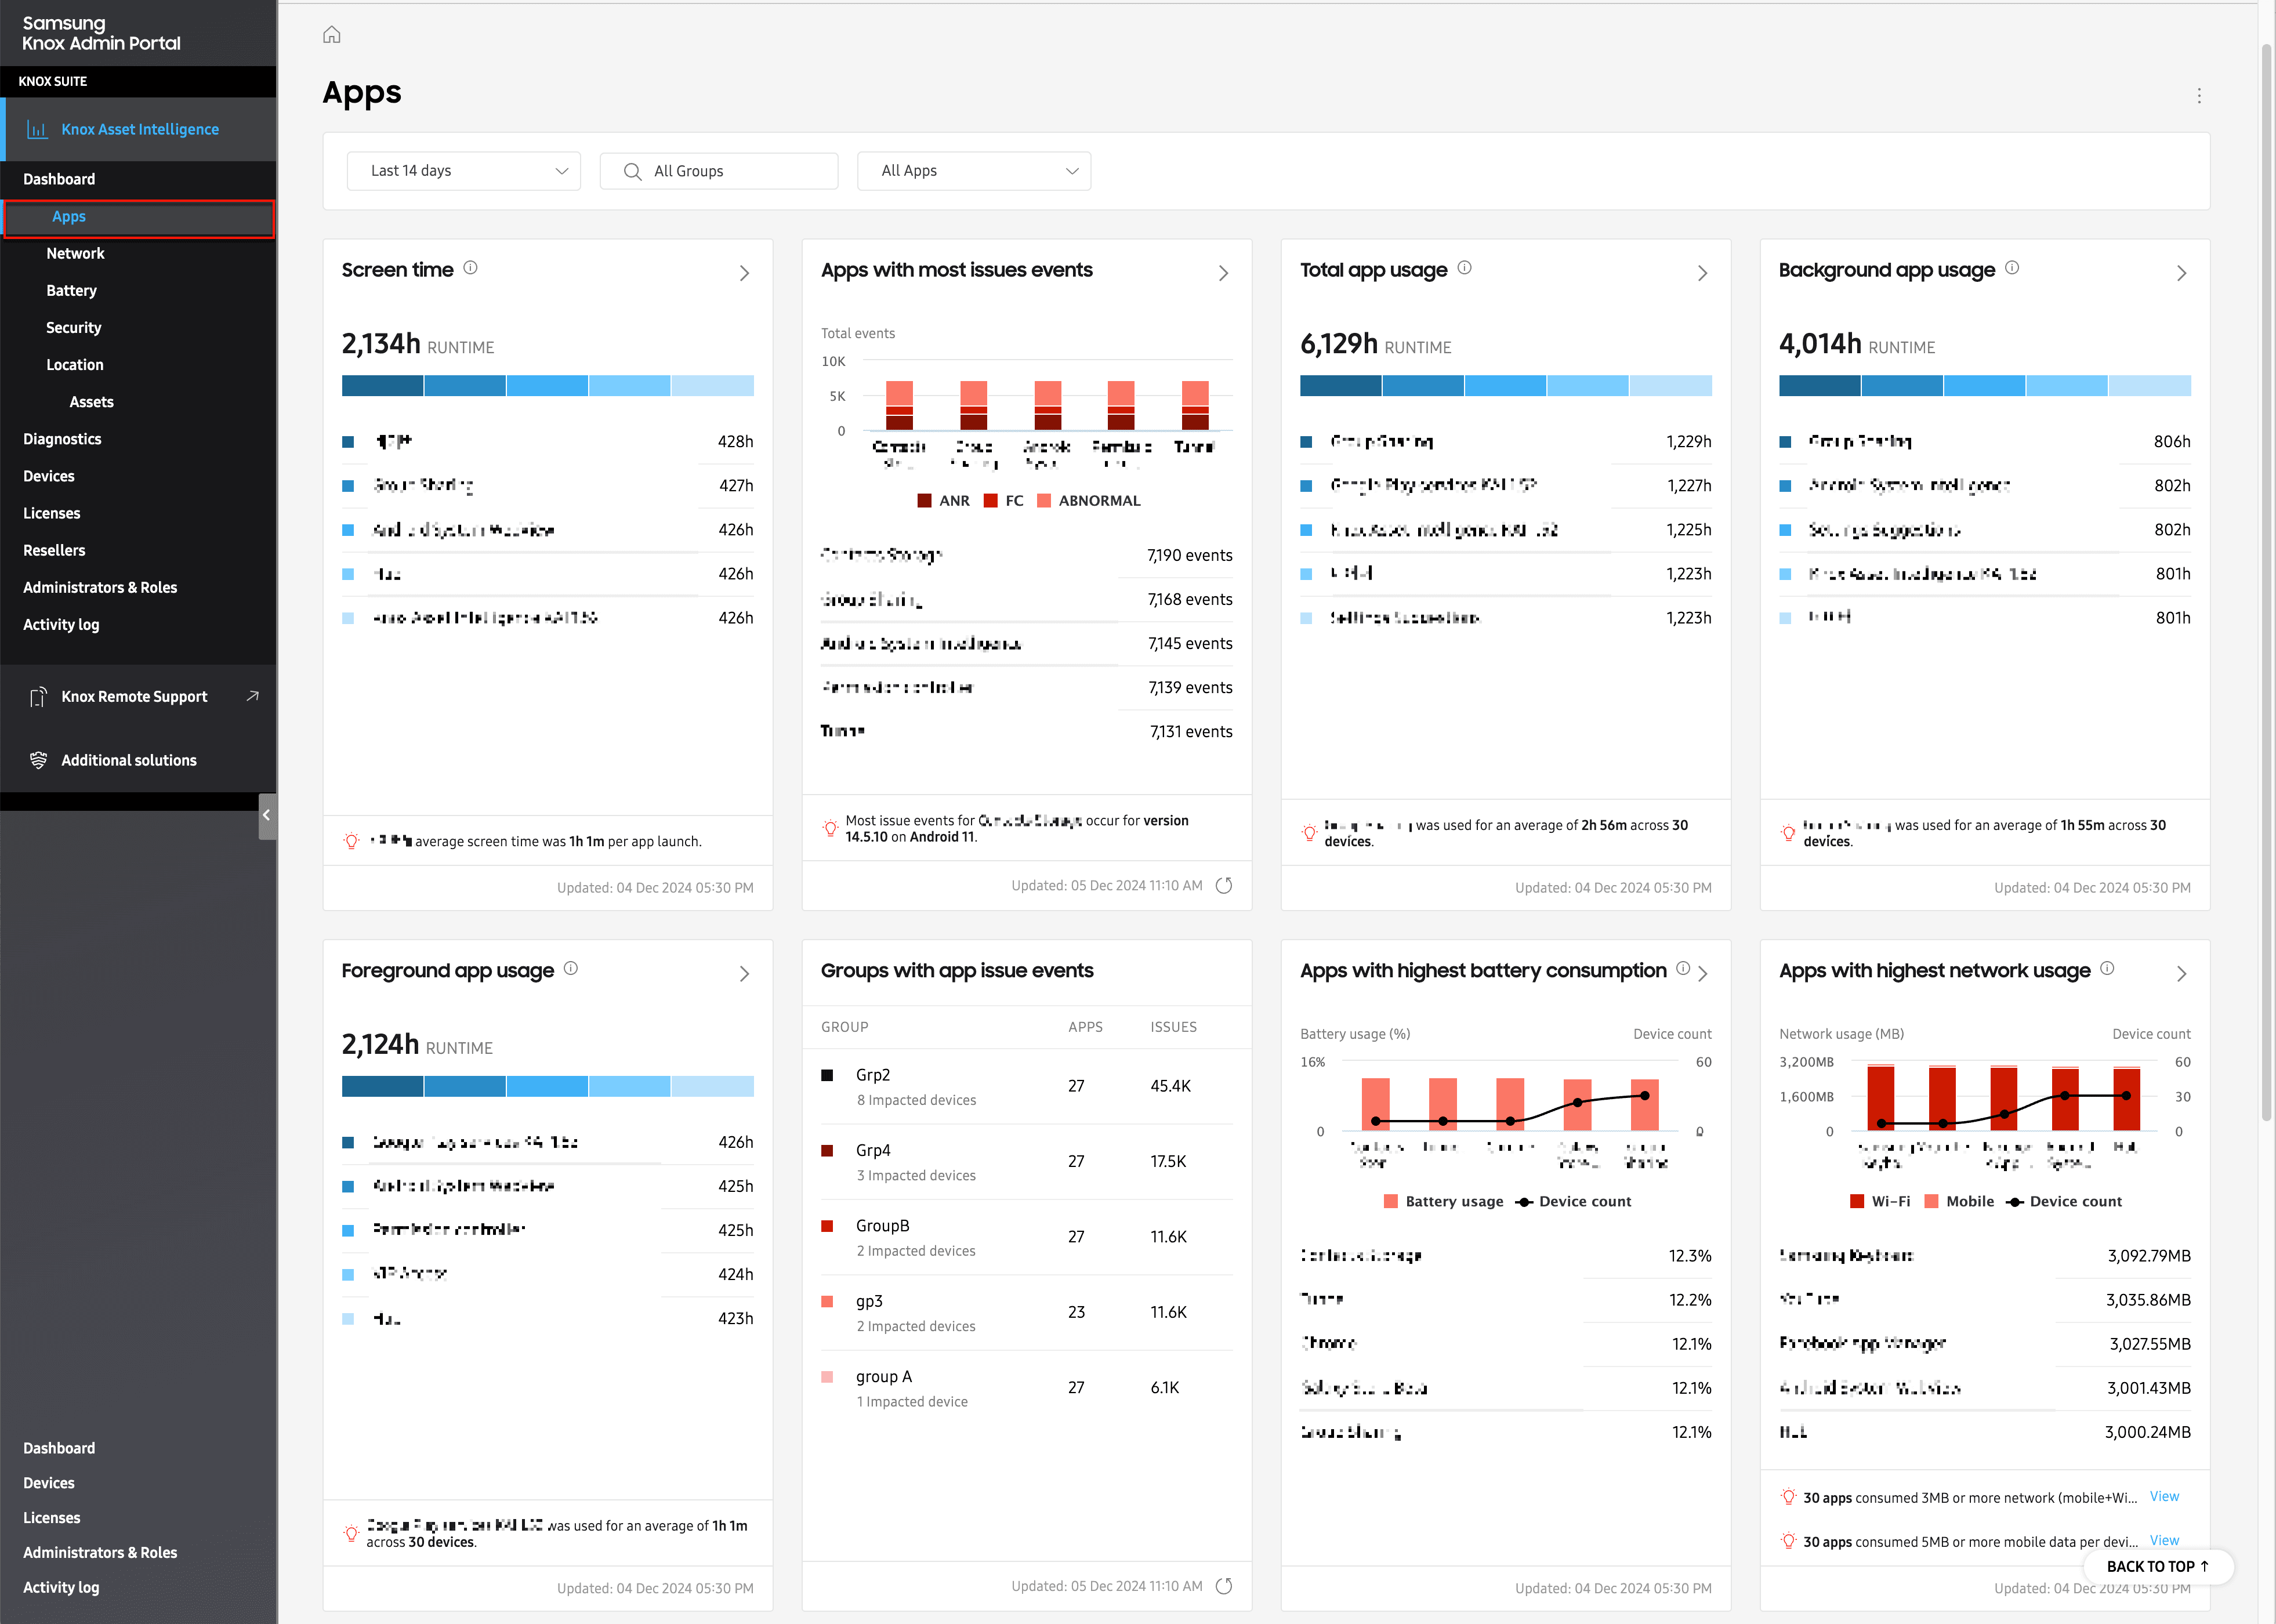This screenshot has width=2276, height=1624.
Task: Select Diagnostics in the sidebar
Action: [x=62, y=439]
